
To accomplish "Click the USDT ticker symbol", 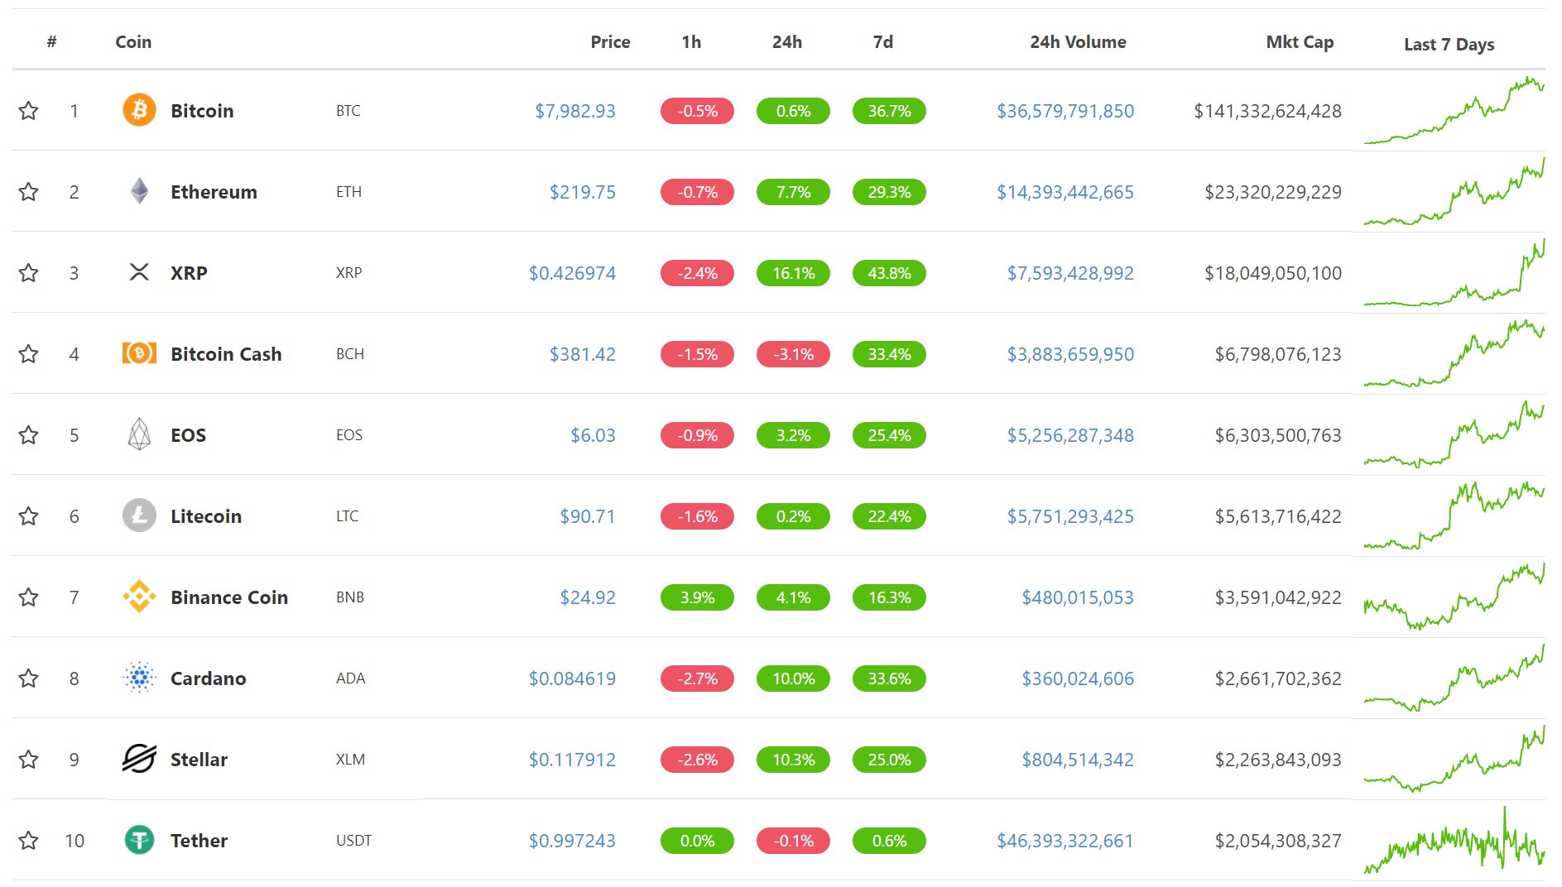I will coord(353,840).
